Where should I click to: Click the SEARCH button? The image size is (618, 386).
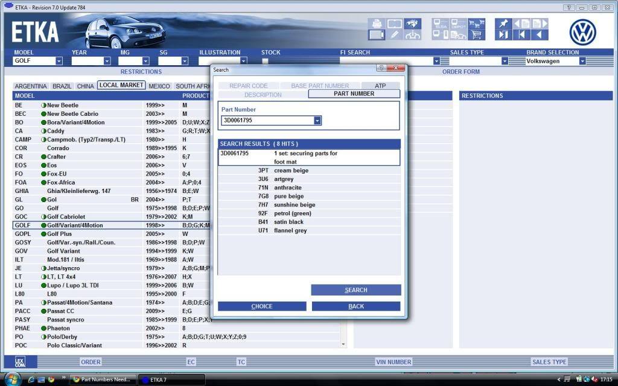click(x=356, y=290)
